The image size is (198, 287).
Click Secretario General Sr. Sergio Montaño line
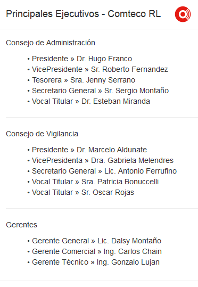100,91
